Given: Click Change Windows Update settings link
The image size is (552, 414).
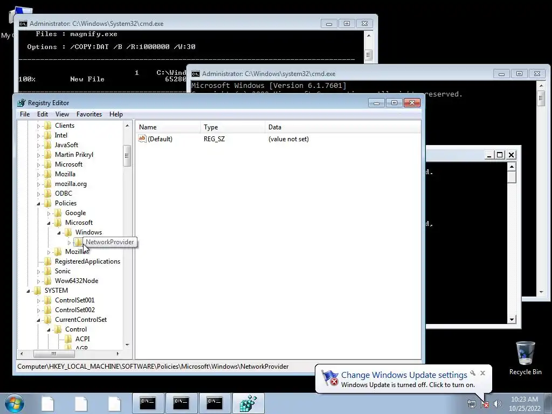Looking at the screenshot, I should pos(404,375).
